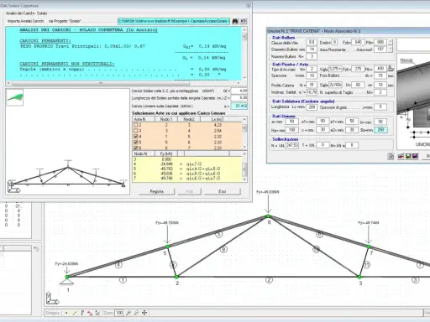Click the disabled Help button
Image resolution: width=430 pixels, height=322 pixels.
pyautogui.click(x=190, y=191)
